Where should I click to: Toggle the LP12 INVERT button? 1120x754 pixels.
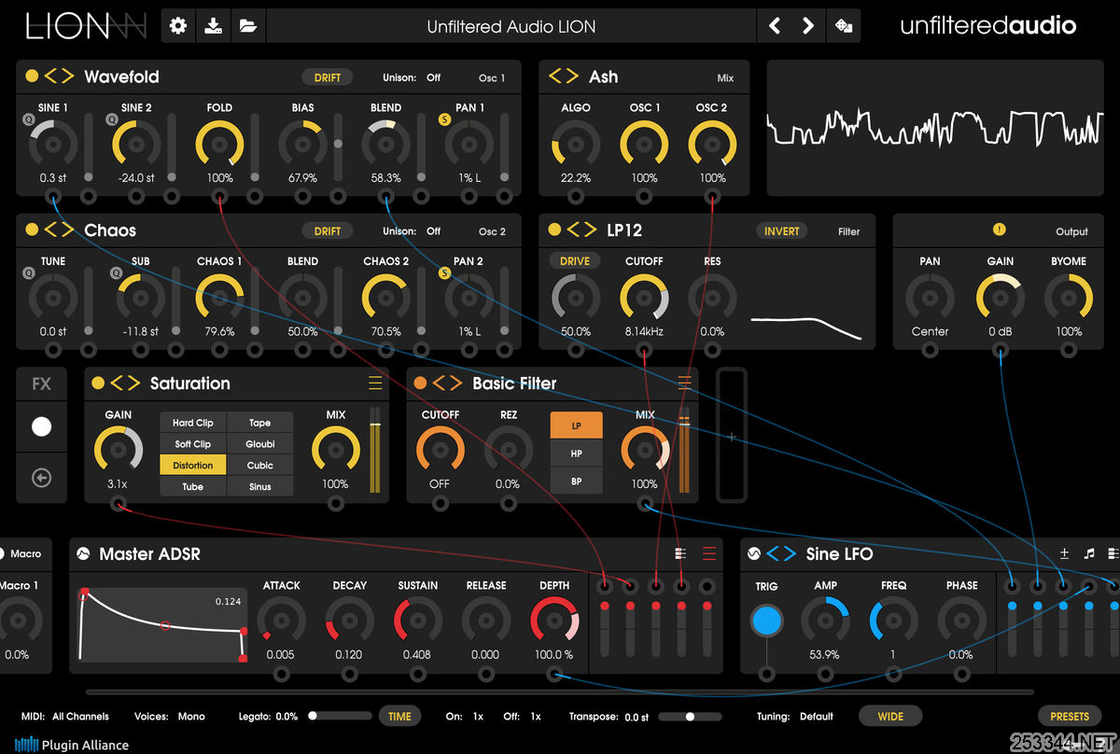tap(782, 231)
